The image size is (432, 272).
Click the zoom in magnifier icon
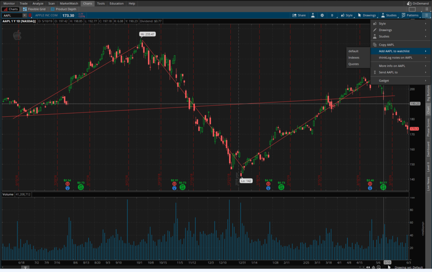(x=378, y=267)
